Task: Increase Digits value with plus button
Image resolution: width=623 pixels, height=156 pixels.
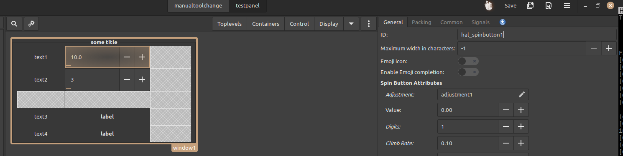Action: click(x=521, y=126)
